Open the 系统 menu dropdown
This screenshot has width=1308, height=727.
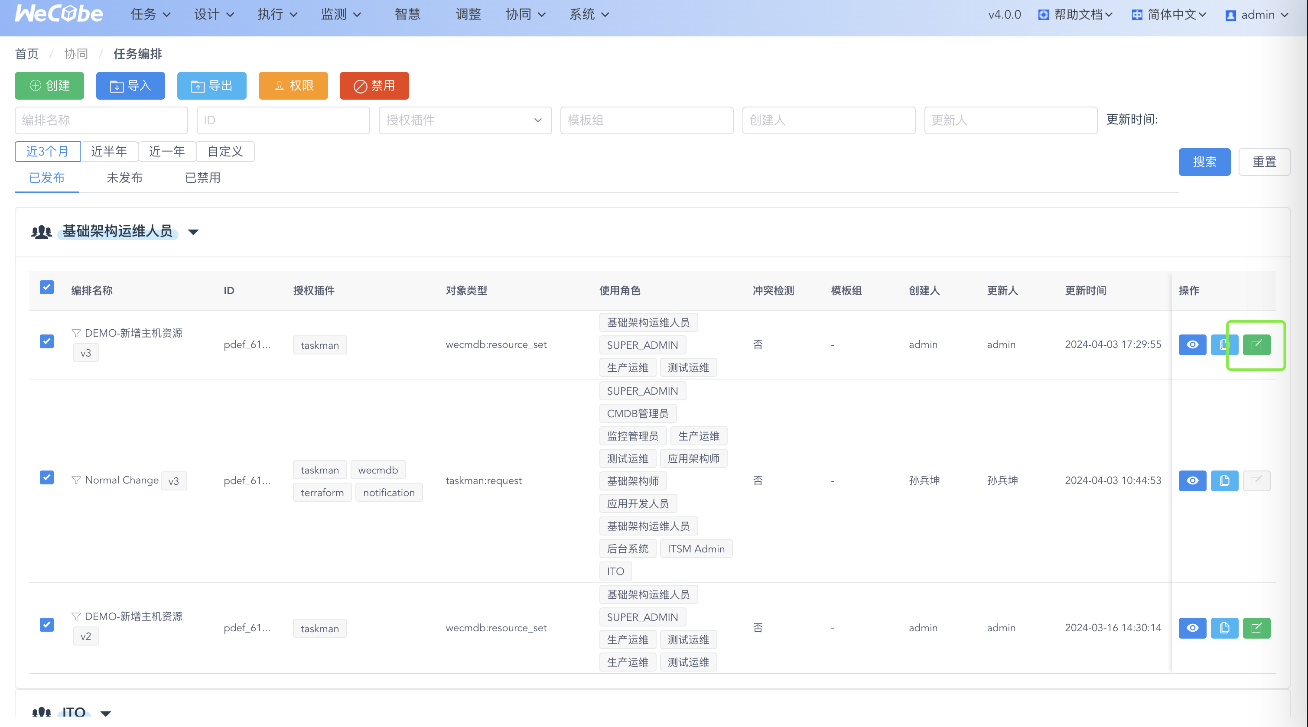589,14
